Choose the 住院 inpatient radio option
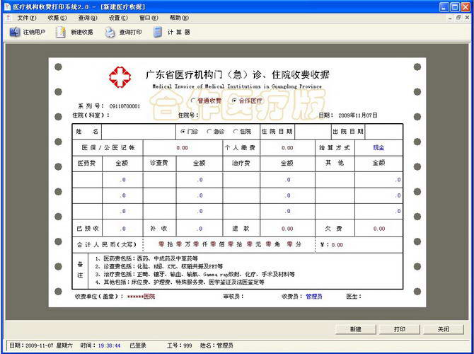Image resolution: width=474 pixels, height=354 pixels. click(236, 132)
